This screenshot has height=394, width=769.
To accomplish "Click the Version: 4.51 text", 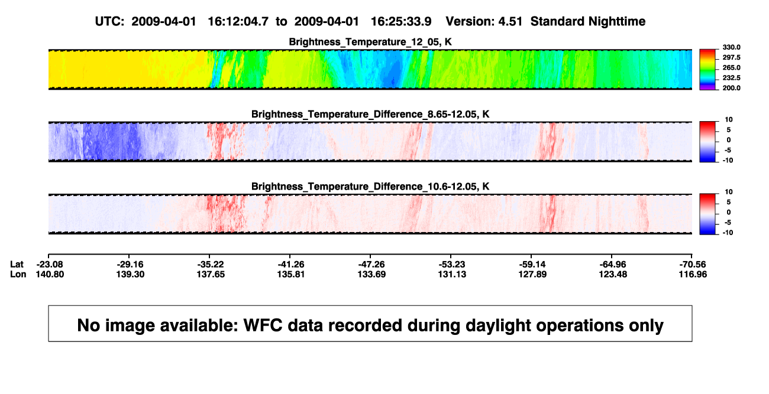I will (485, 21).
